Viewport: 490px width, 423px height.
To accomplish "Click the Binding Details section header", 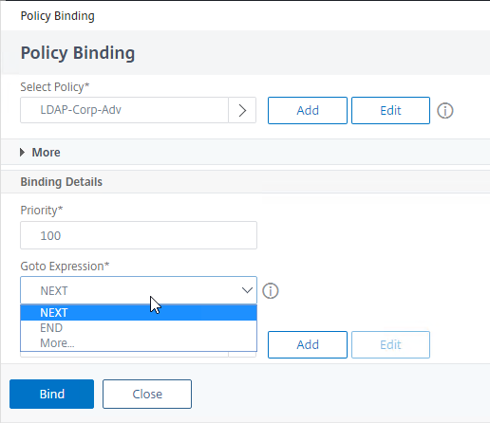I will [62, 182].
